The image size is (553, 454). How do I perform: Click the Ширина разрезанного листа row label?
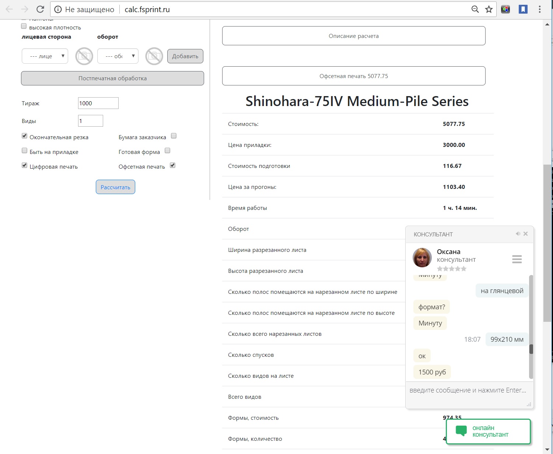[x=267, y=250]
